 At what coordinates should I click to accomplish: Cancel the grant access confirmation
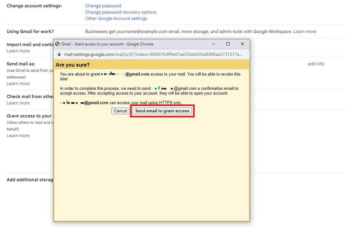[120, 111]
